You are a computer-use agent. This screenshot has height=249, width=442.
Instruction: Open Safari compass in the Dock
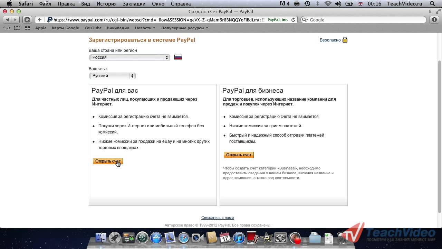pyautogui.click(x=184, y=237)
